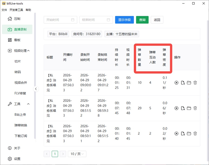Image resolution: width=209 pixels, height=165 pixels.
Task: Open folder of the 29-danmaku recording
Action: point(189,108)
